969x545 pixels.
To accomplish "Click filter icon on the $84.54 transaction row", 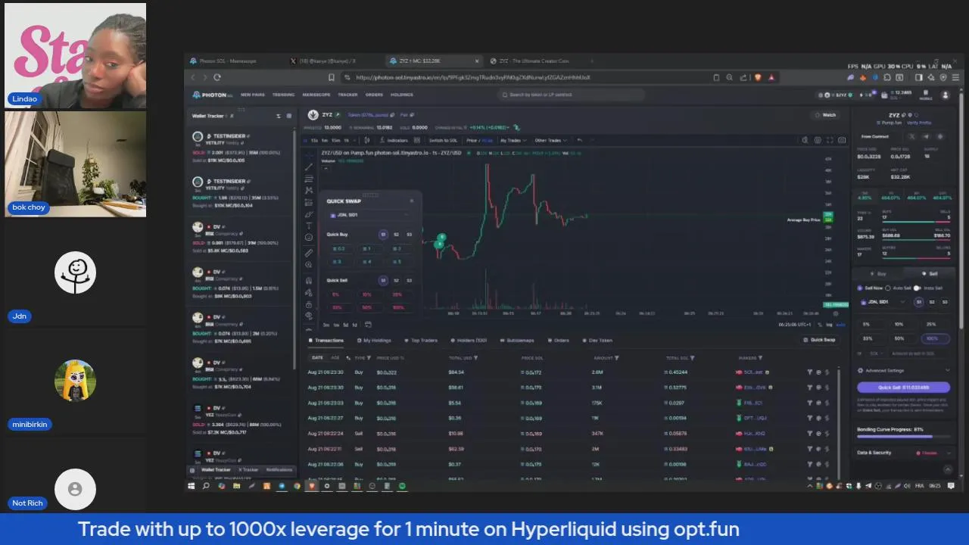I will (x=809, y=372).
